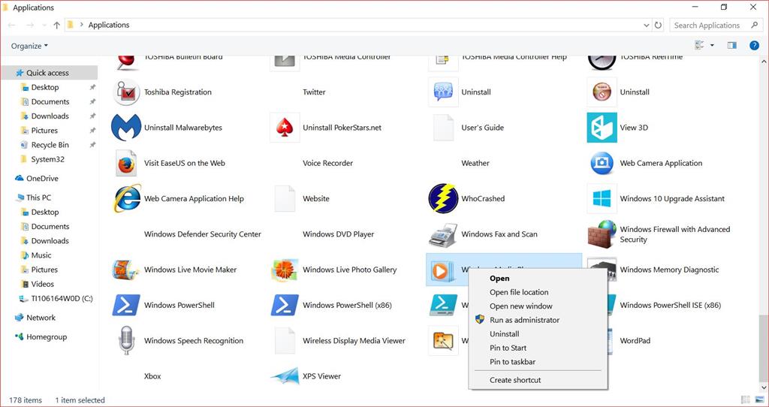This screenshot has width=769, height=407.
Task: Select the Windows PowerShell icon
Action: pos(126,305)
